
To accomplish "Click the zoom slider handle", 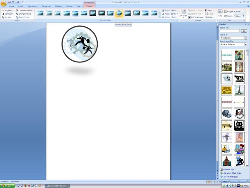I will click(x=238, y=181).
